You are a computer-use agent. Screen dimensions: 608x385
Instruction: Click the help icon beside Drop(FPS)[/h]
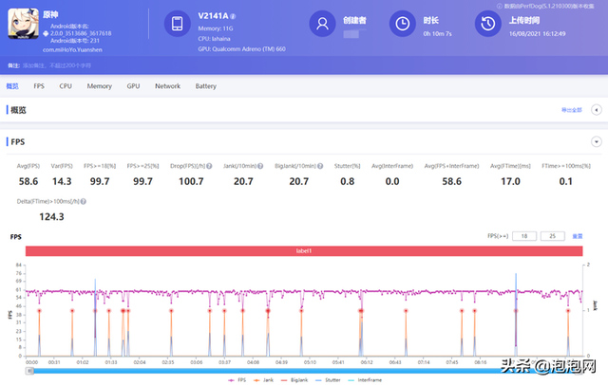click(x=209, y=166)
